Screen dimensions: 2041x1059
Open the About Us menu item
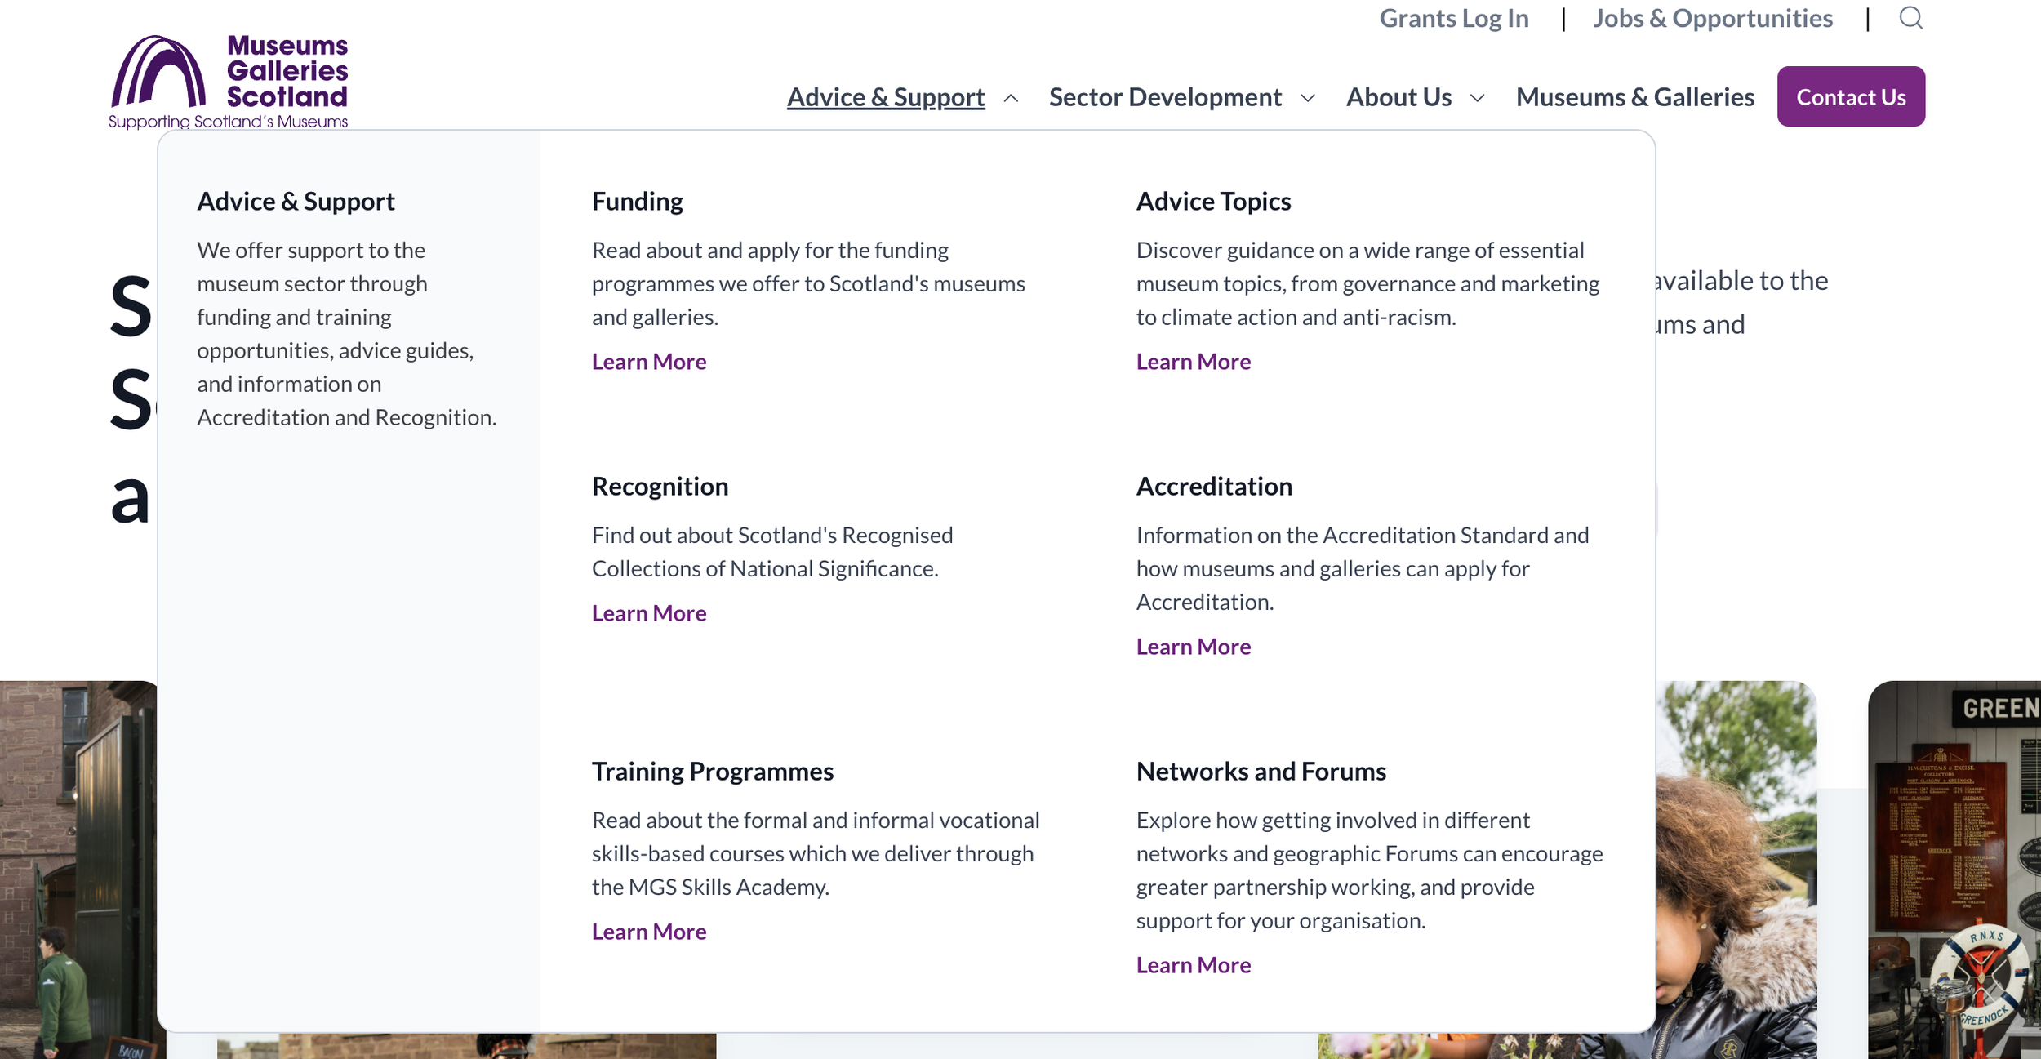tap(1398, 97)
